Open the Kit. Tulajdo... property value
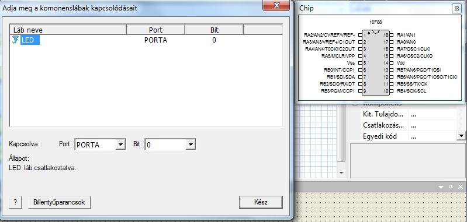The width and height of the screenshot is (467, 222). 432,115
